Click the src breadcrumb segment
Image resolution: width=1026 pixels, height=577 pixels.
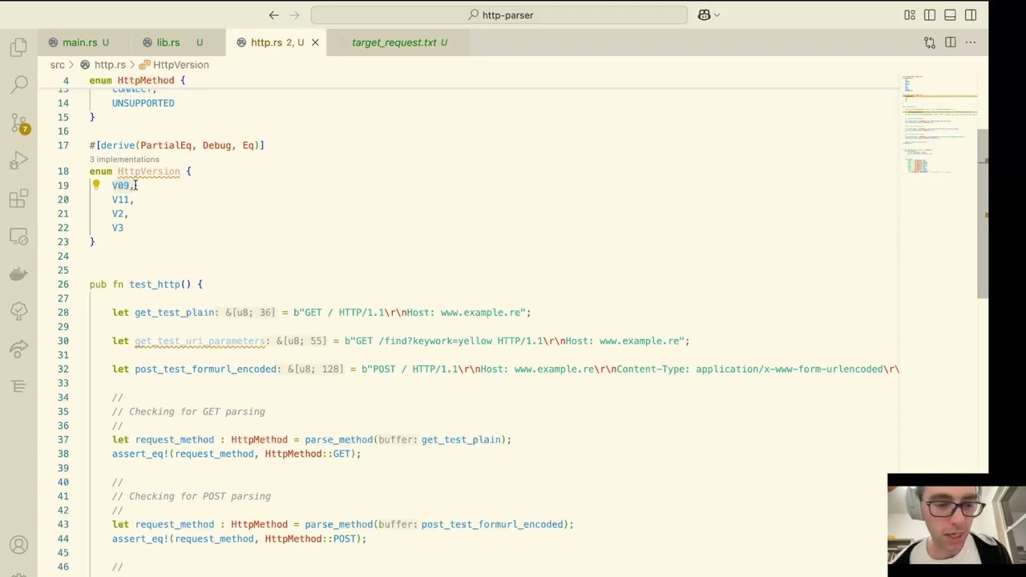coord(57,65)
